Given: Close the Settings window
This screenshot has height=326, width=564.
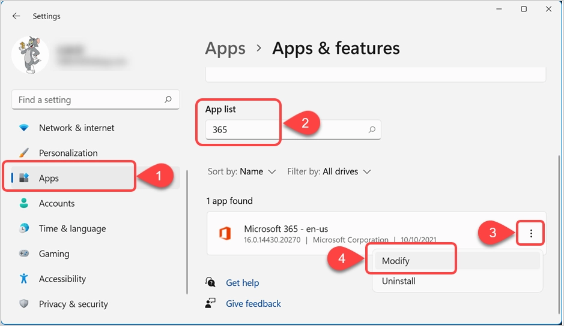Looking at the screenshot, I should (x=548, y=9).
